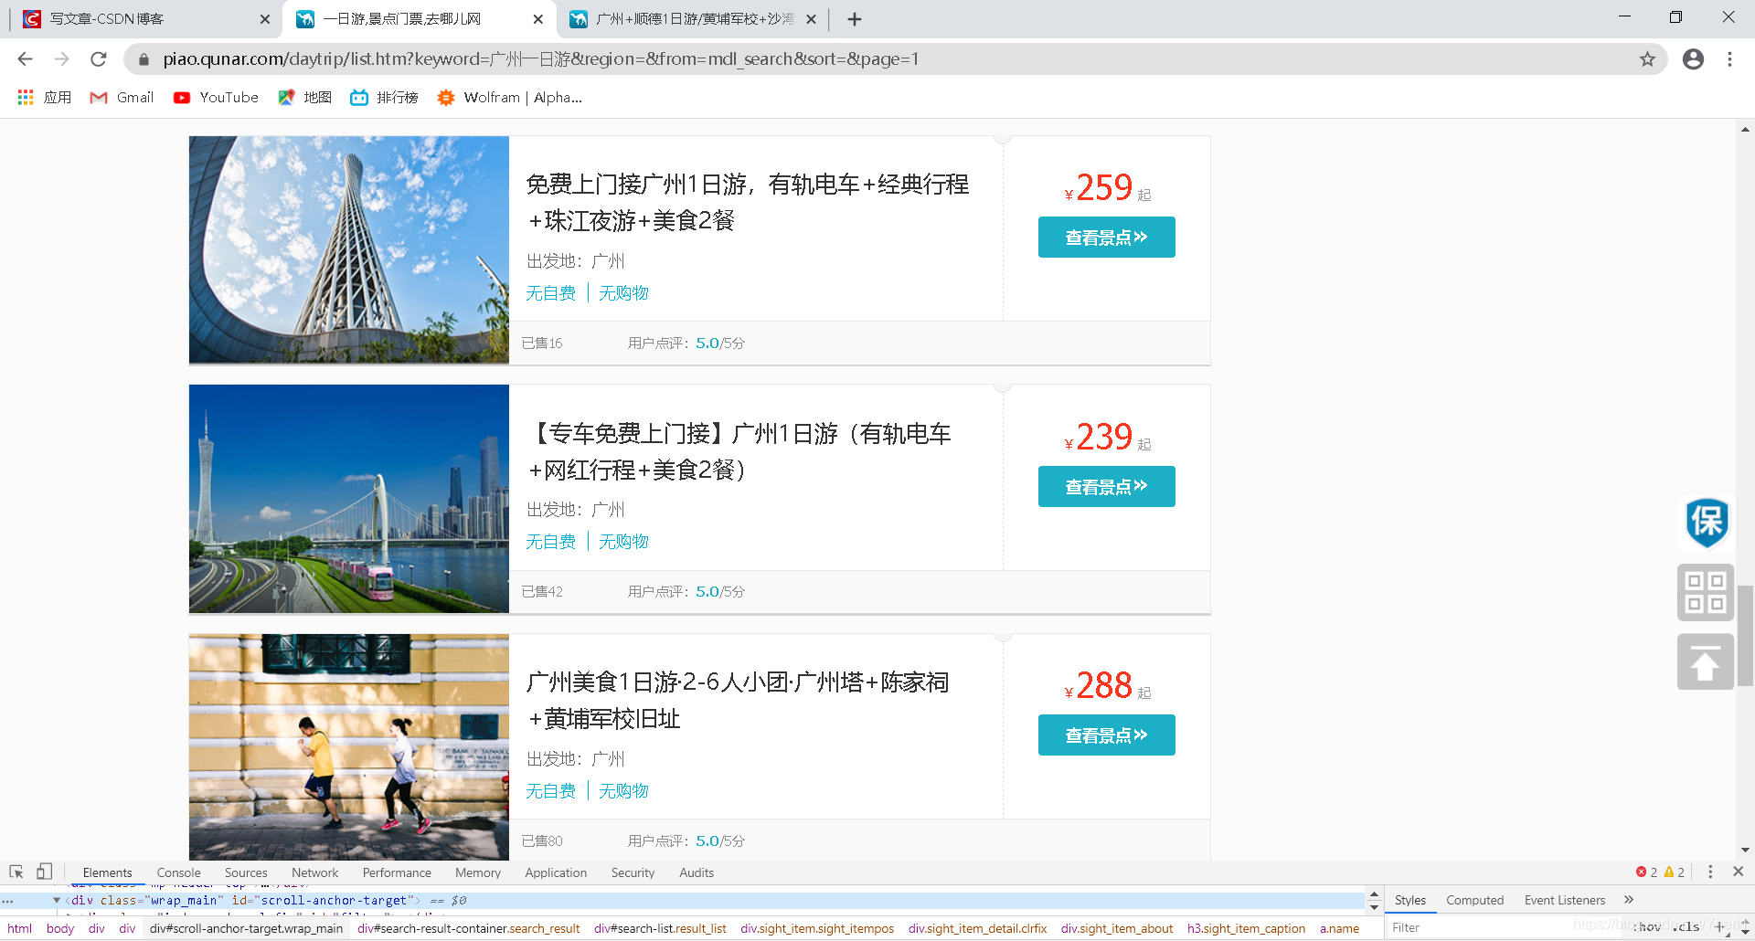Switch to the Sources panel
The width and height of the screenshot is (1755, 941).
click(x=246, y=873)
